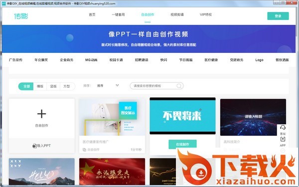Select the 竖版 filter
The width and height of the screenshot is (299, 187).
click(x=53, y=86)
